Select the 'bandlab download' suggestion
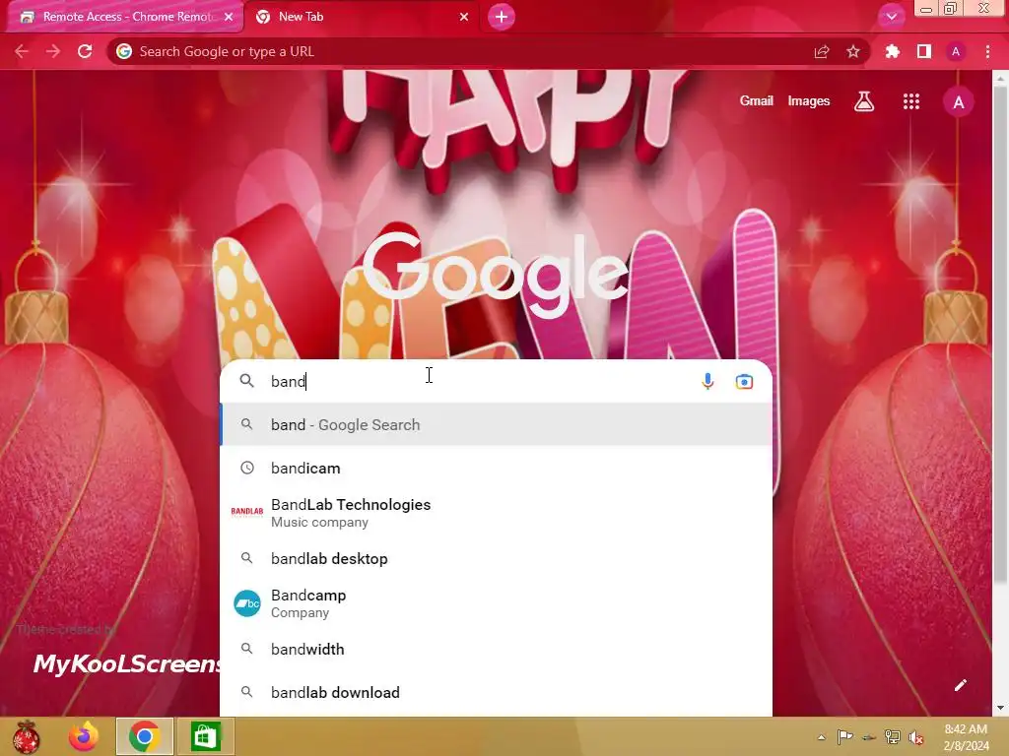Viewport: 1009px width, 756px height. pyautogui.click(x=497, y=692)
